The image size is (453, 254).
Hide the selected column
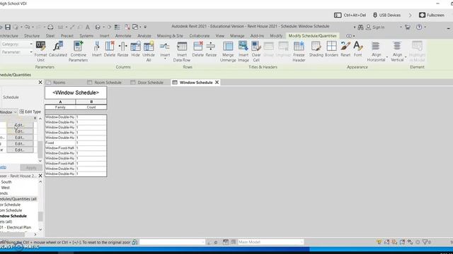(x=135, y=49)
